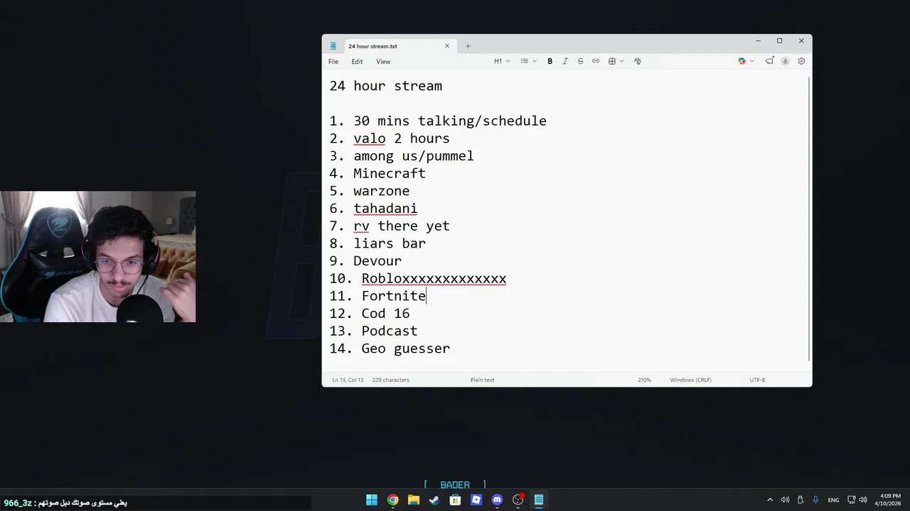Screen dimensions: 910x511
Task: Add a new tab with the plus button
Action: click(x=468, y=46)
